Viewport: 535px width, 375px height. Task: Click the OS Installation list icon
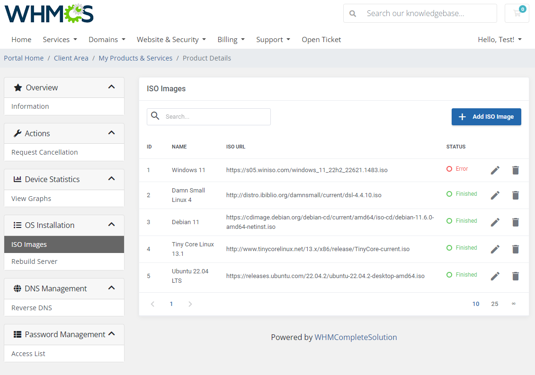pos(18,225)
